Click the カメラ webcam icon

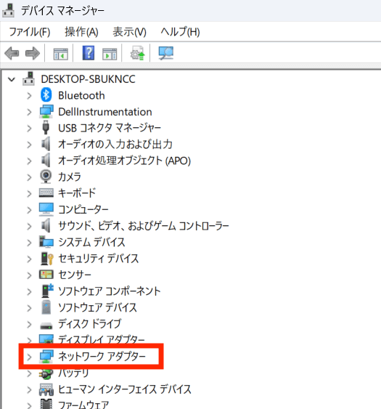pos(46,177)
